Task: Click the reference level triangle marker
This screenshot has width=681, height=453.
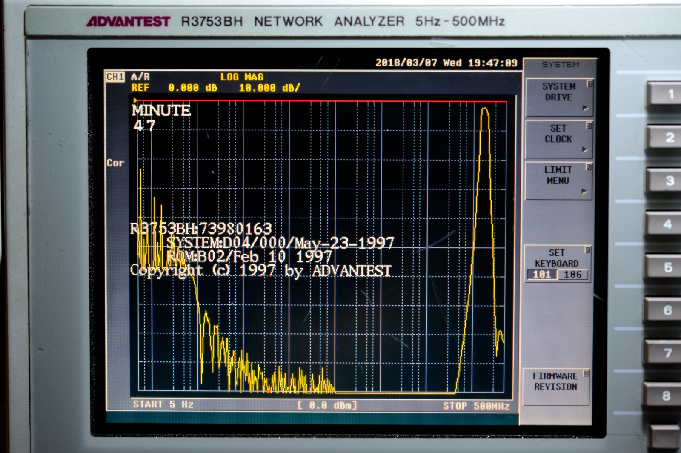Action: tap(135, 101)
